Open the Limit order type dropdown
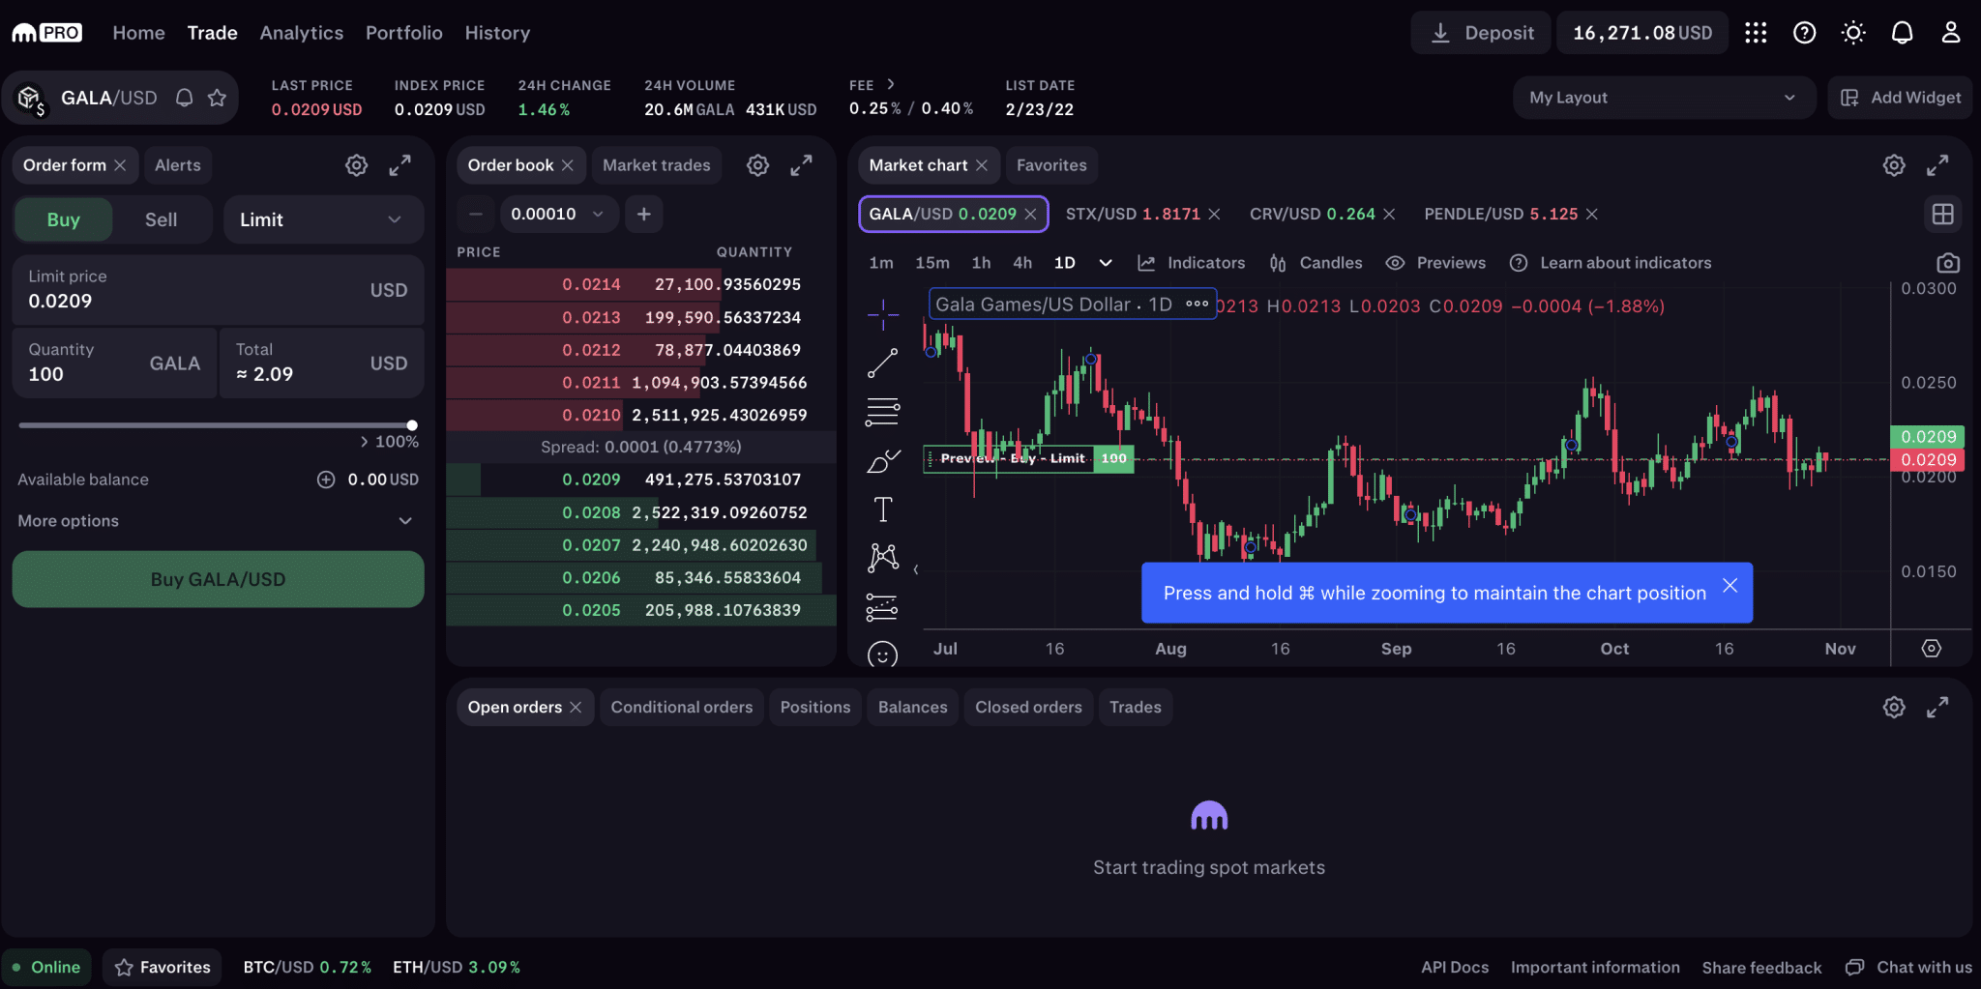 [x=323, y=218]
